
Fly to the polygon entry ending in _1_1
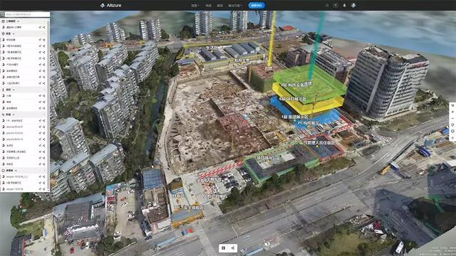tap(40, 176)
